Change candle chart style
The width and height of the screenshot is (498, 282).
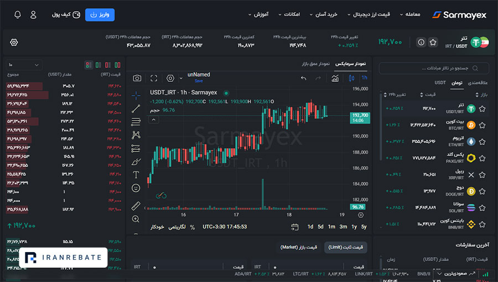(351, 78)
